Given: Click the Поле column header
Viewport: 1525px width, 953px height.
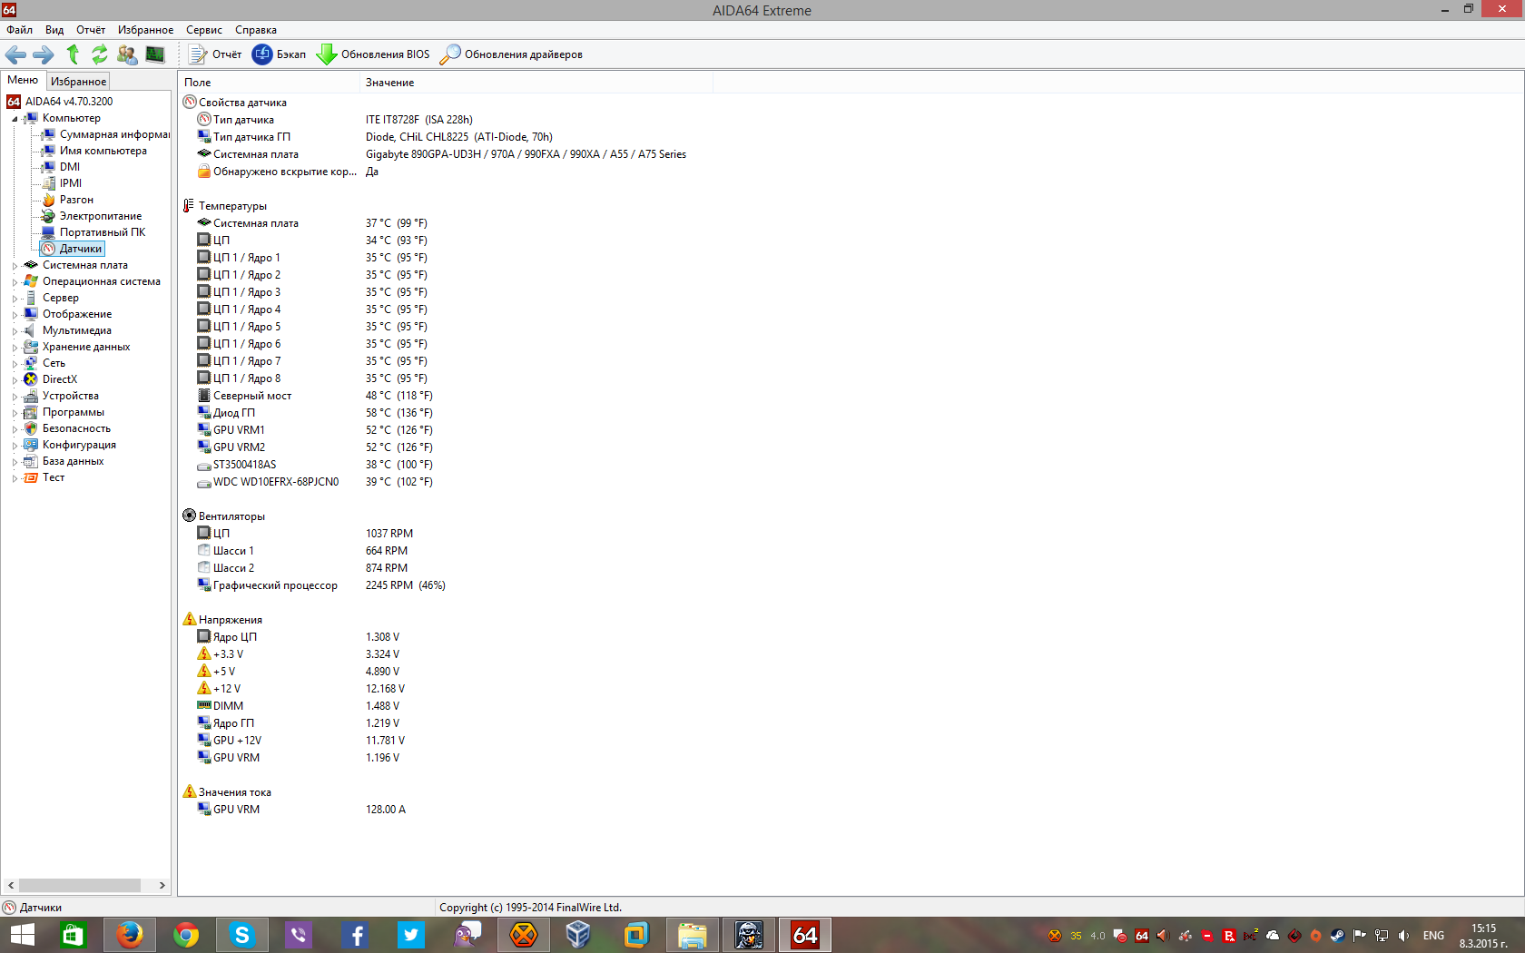Looking at the screenshot, I should pyautogui.click(x=270, y=83).
